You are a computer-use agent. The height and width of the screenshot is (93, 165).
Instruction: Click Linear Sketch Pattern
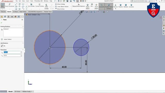(x=62, y=6)
